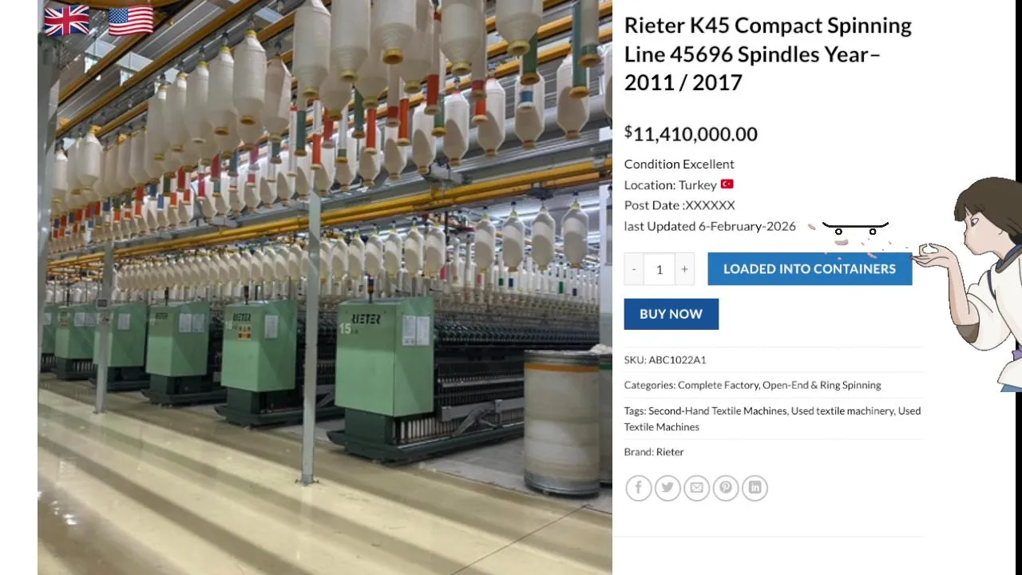Increase quantity with the plus button
The height and width of the screenshot is (575, 1022).
684,269
